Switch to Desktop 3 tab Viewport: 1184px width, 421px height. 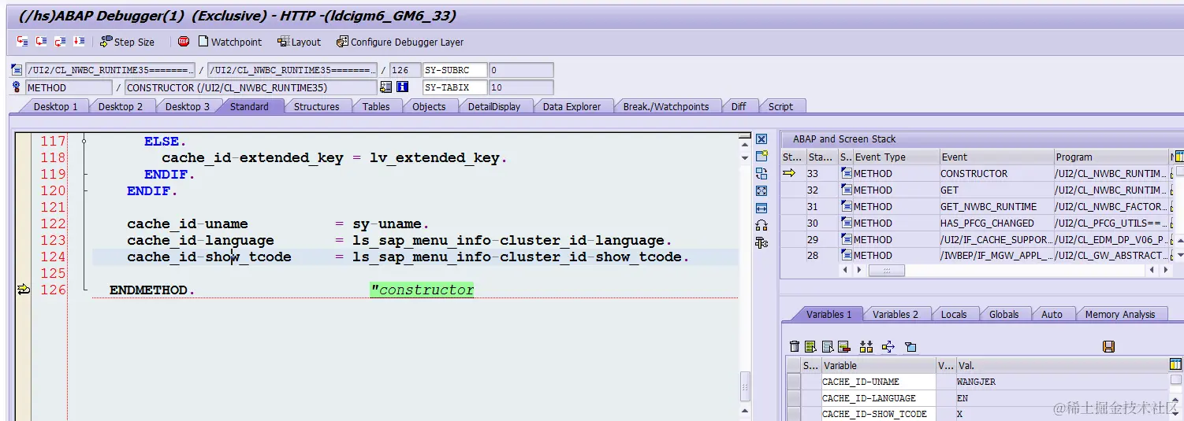click(x=188, y=106)
